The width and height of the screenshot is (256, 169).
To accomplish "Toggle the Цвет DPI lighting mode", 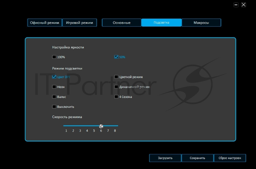I will (x=54, y=77).
